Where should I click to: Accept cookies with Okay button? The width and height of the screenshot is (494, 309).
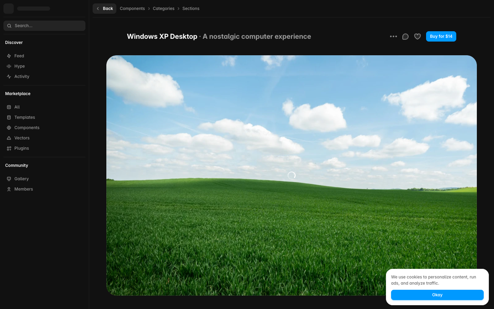click(437, 295)
